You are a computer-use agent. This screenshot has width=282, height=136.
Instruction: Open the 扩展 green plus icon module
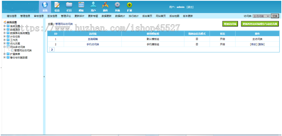click(129, 7)
